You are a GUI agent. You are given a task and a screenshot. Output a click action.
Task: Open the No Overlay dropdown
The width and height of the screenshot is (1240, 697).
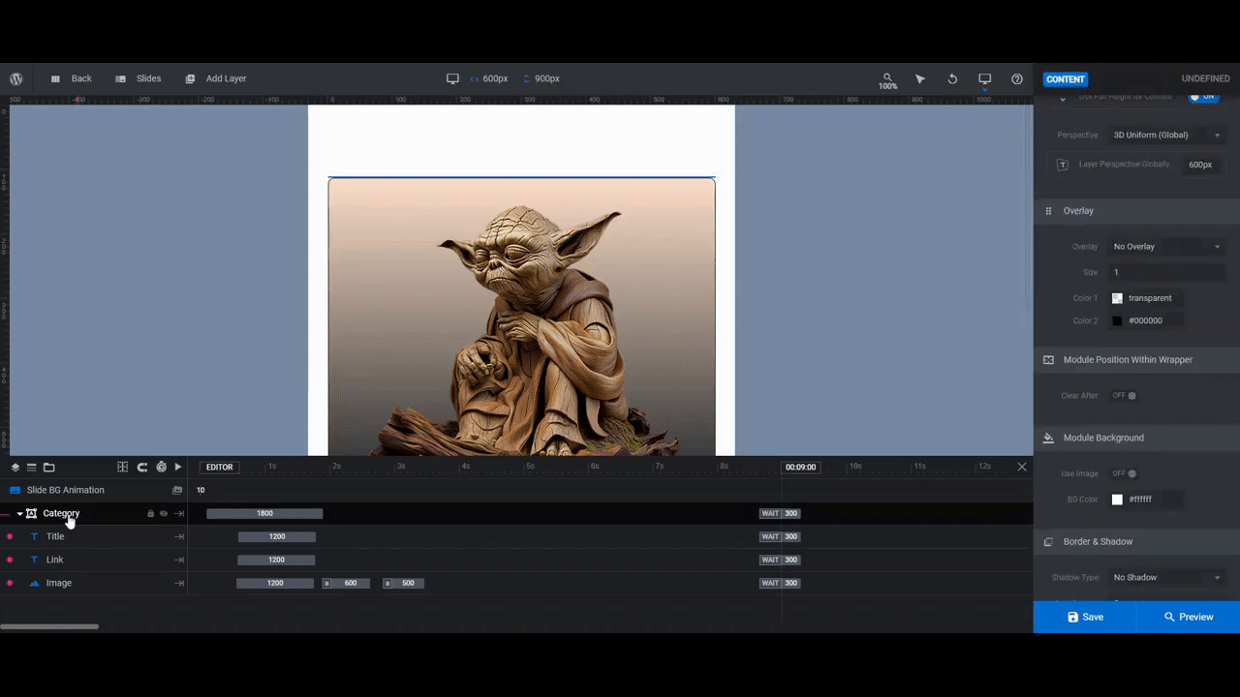(1166, 247)
